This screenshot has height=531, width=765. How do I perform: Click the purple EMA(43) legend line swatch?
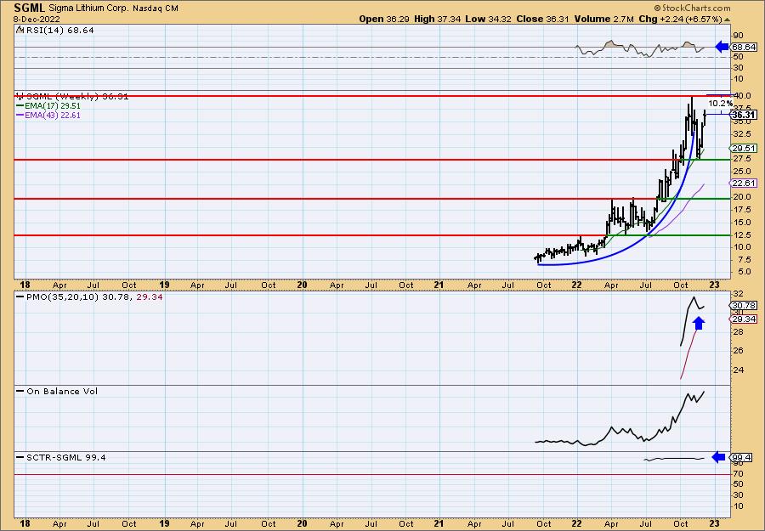click(x=20, y=116)
